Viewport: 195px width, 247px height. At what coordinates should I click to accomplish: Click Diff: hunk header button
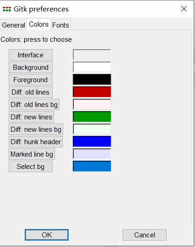click(x=36, y=142)
